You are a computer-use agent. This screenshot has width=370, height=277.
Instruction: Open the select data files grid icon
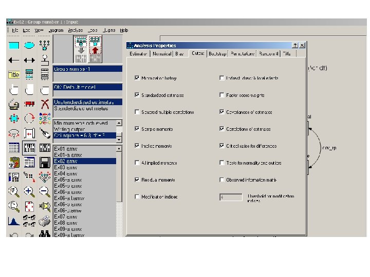[14, 148]
